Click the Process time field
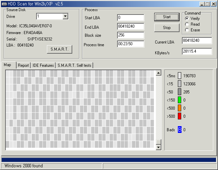This screenshot has height=170, width=218. click(131, 44)
